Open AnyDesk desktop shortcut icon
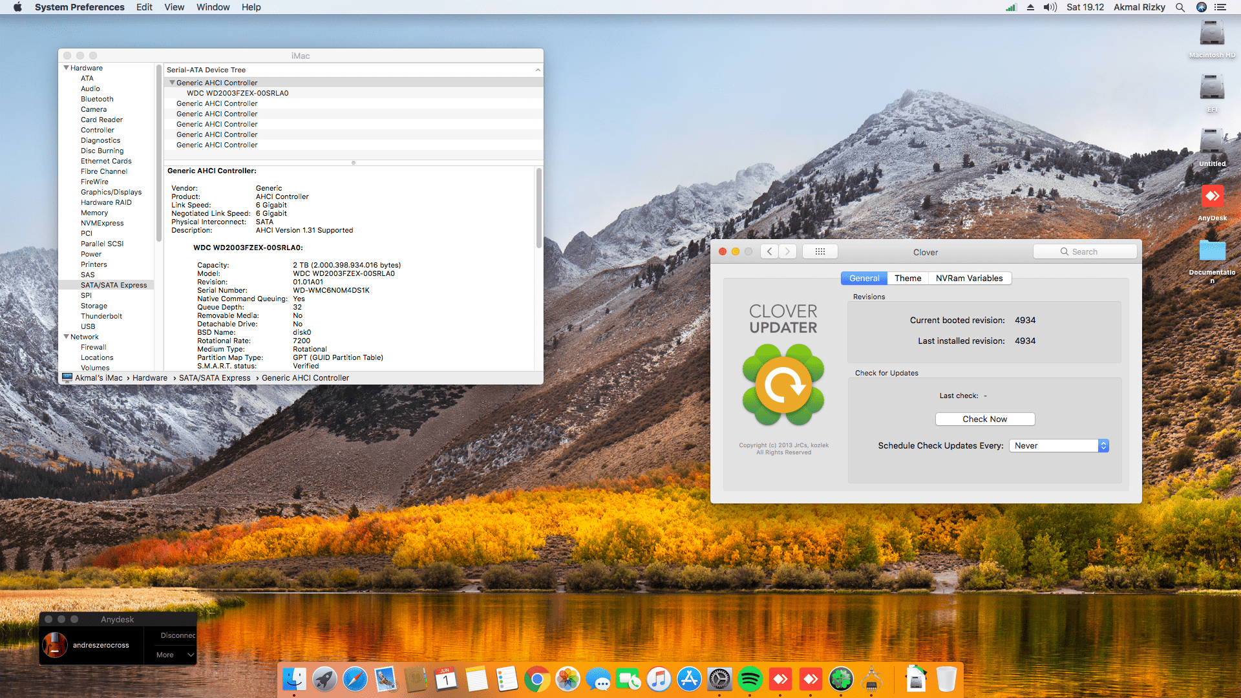The height and width of the screenshot is (698, 1241). coord(1212,197)
